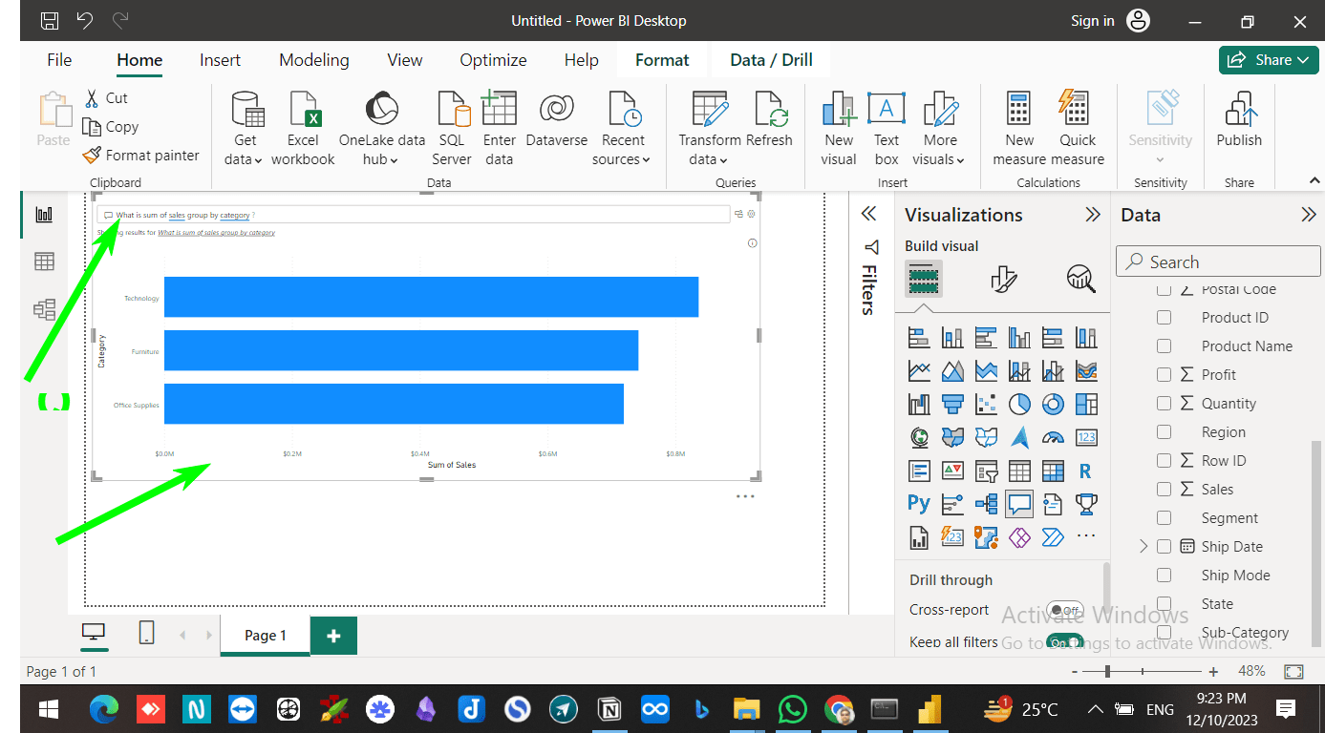Switch to the Optimize ribbon tab

493,60
